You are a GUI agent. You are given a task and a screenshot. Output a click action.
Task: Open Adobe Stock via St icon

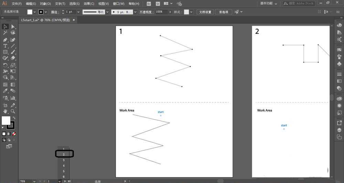(x=158, y=4)
